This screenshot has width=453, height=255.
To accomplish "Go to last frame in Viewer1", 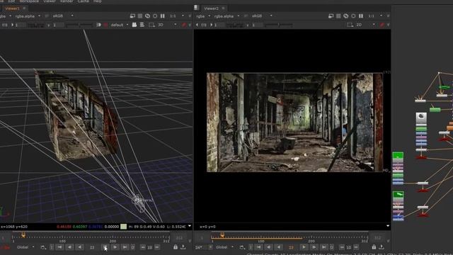I will pyautogui.click(x=125, y=247).
